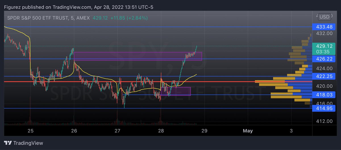Image resolution: width=341 pixels, height=150 pixels.
Task: Click the 416.00 axis price
Action: [325, 104]
